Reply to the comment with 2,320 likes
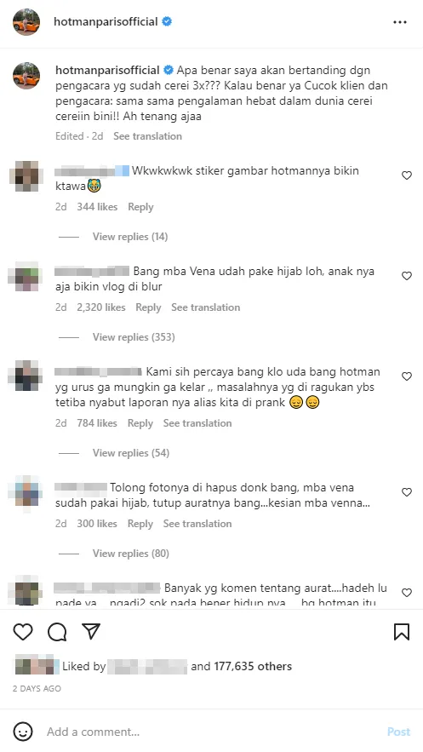The height and width of the screenshot is (752, 423). [x=148, y=307]
